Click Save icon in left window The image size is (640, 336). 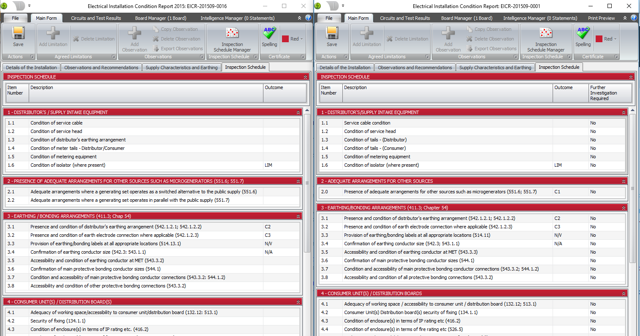click(18, 37)
